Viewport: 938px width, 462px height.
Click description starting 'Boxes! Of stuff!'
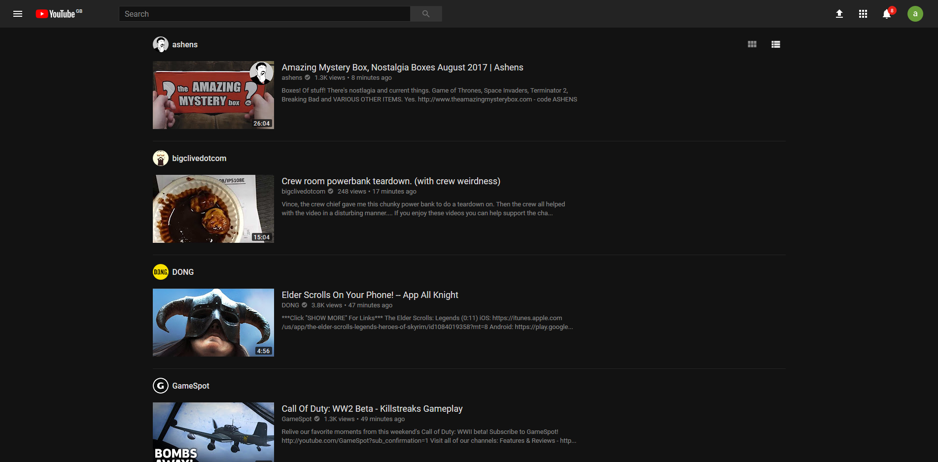pos(429,95)
